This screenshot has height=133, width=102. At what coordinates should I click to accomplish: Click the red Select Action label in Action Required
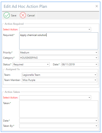10,29
